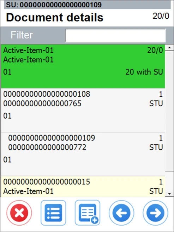Click the SU number header bar
The width and height of the screenshot is (174, 232).
coord(87,5)
